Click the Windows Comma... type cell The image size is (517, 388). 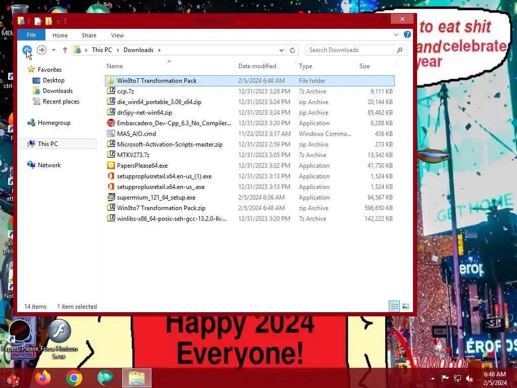coord(325,134)
